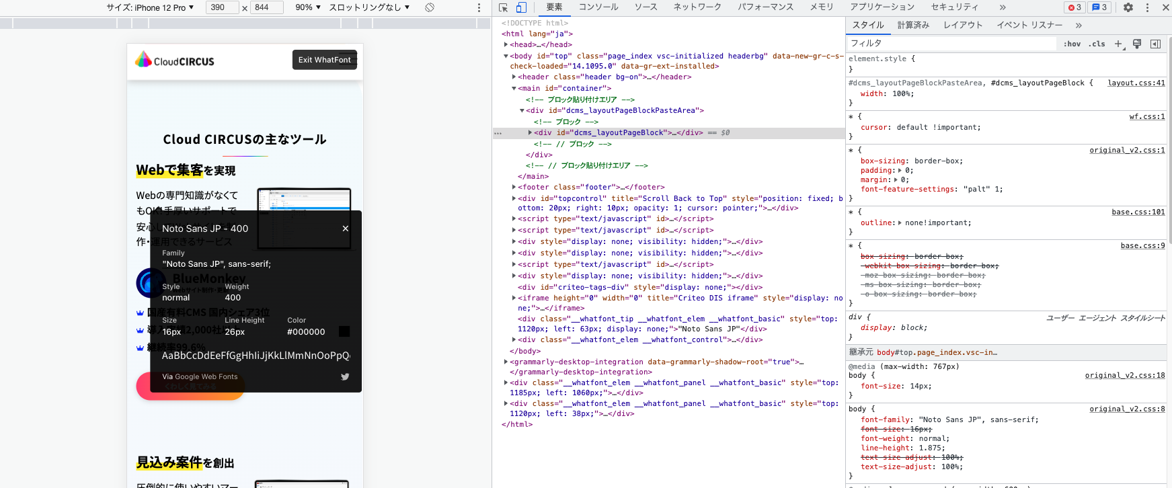Image resolution: width=1172 pixels, height=488 pixels.
Task: Open the original_v2.css:18 source link
Action: point(1125,376)
